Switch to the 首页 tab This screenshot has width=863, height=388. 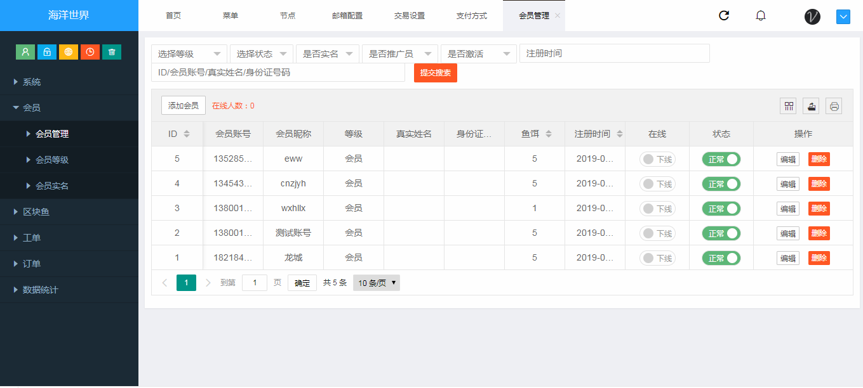(x=173, y=16)
